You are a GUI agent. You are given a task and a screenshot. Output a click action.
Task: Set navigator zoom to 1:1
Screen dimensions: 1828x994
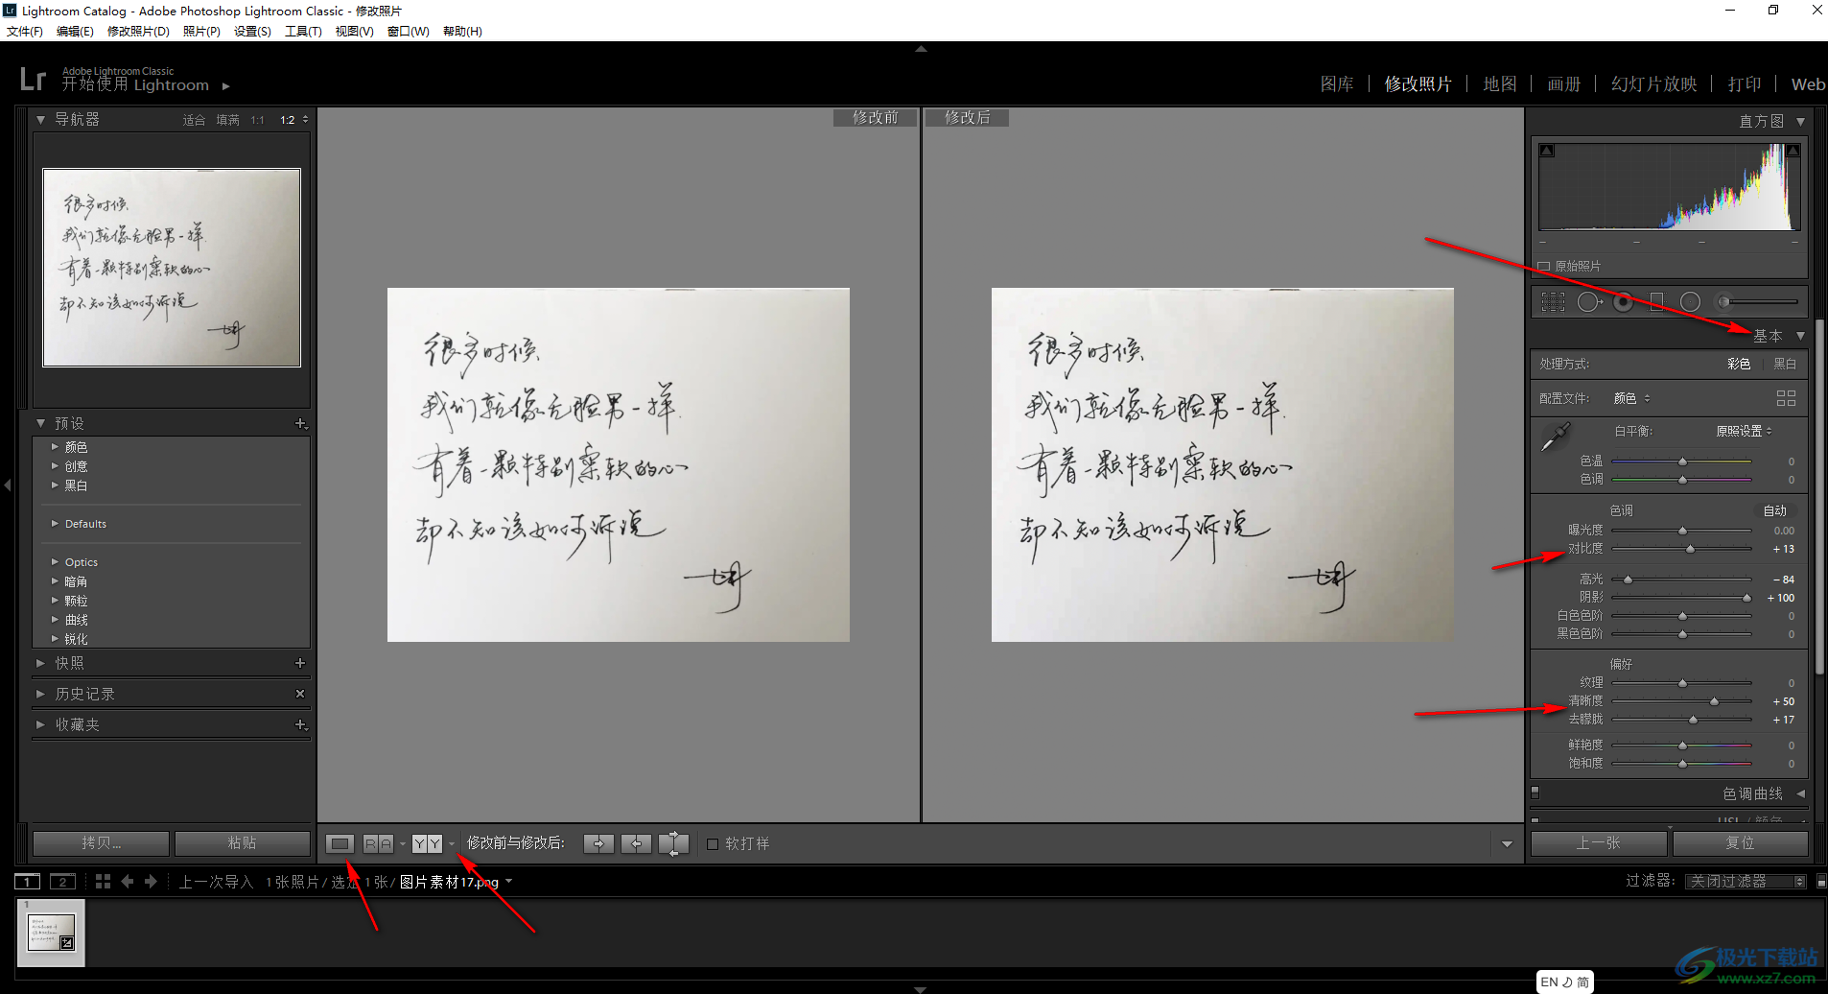[x=257, y=120]
